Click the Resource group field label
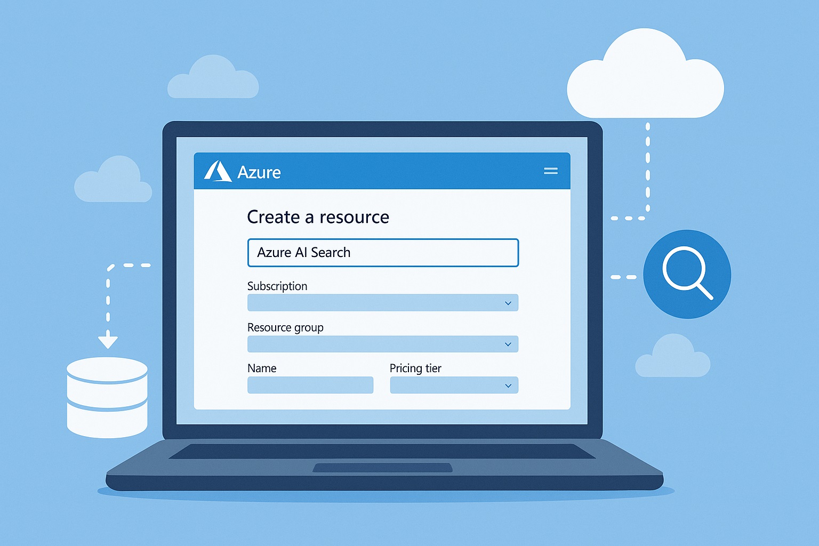Viewport: 819px width, 546px height. pyautogui.click(x=285, y=327)
